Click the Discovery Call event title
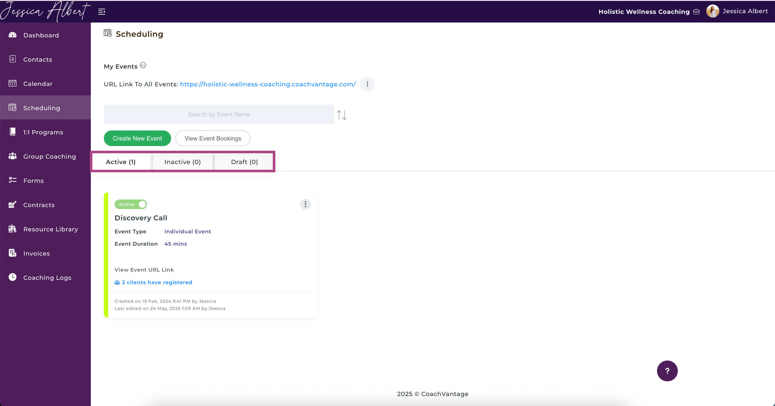Screen dimensions: 775x406 click(141, 218)
